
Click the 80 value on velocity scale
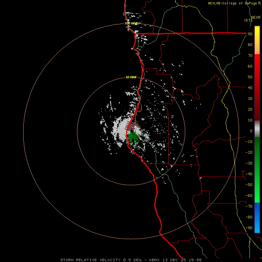pyautogui.click(x=250, y=45)
